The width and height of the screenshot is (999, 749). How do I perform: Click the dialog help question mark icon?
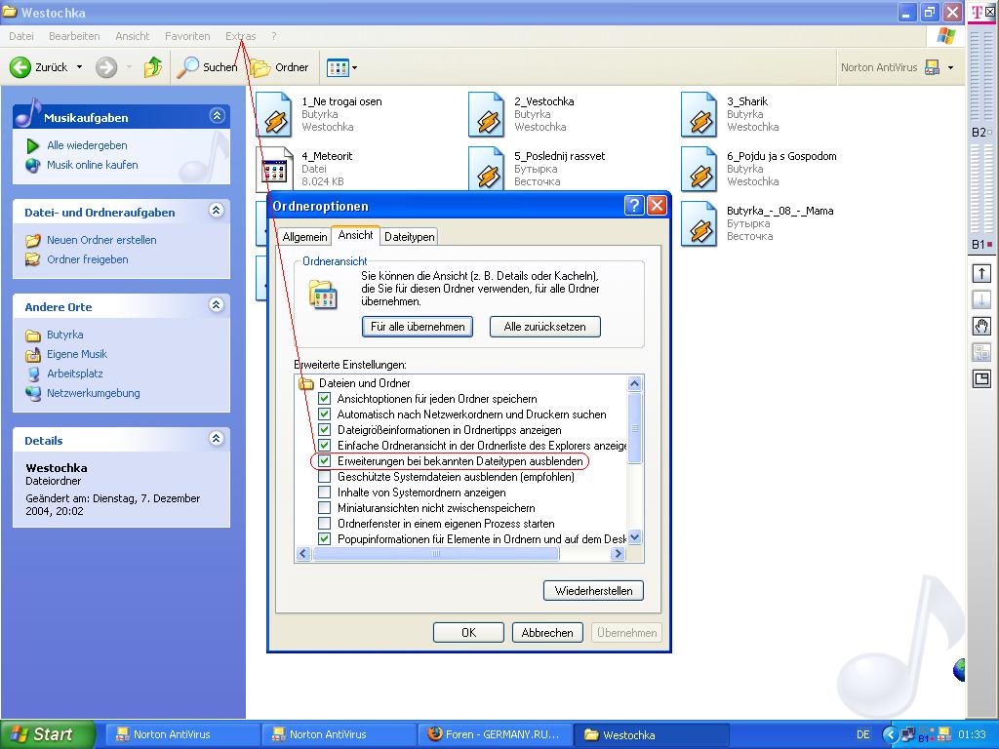tap(634, 206)
